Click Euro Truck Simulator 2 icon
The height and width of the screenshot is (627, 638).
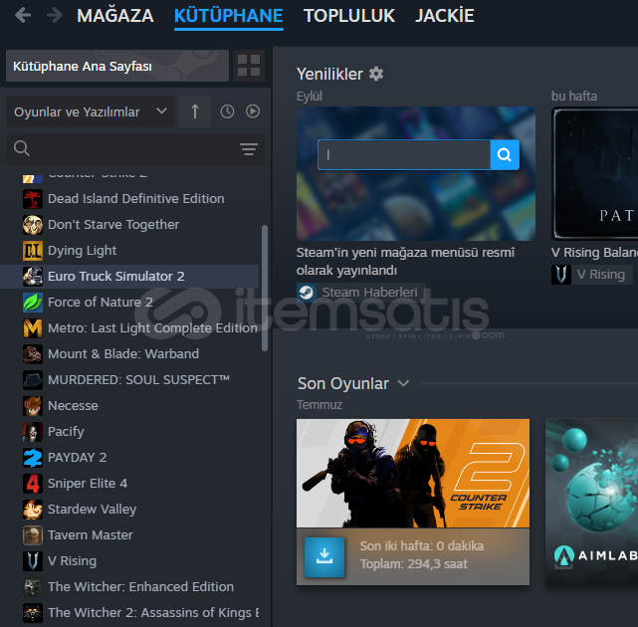click(x=33, y=277)
